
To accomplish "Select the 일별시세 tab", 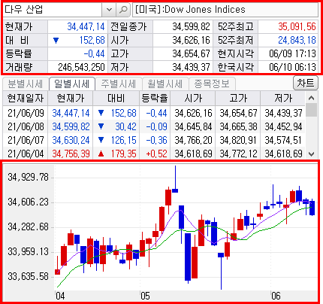I will coord(72,84).
